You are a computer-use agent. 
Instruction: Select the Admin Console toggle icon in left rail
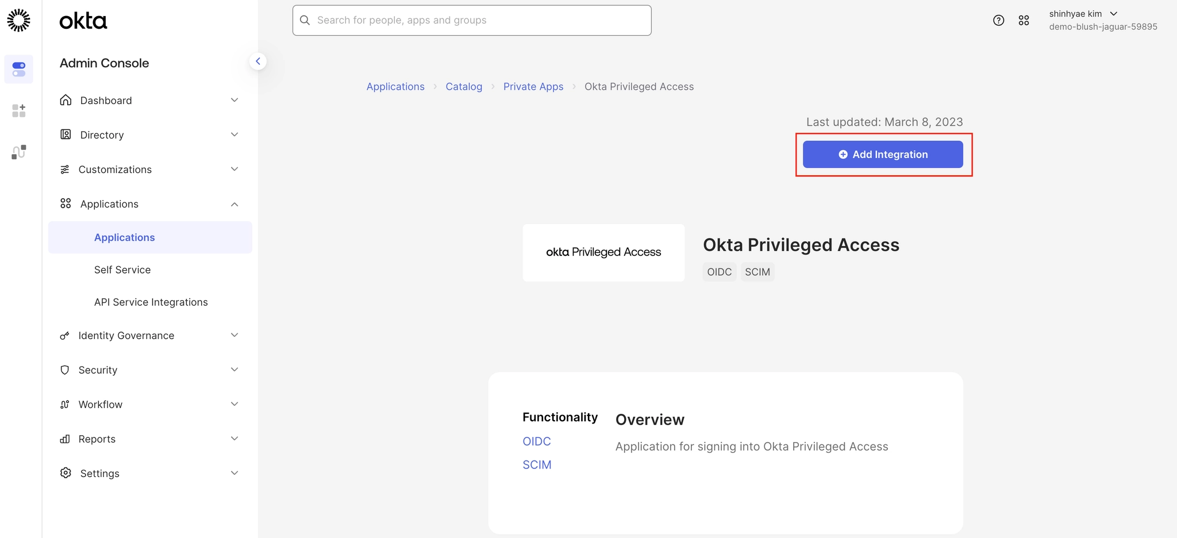pos(19,69)
